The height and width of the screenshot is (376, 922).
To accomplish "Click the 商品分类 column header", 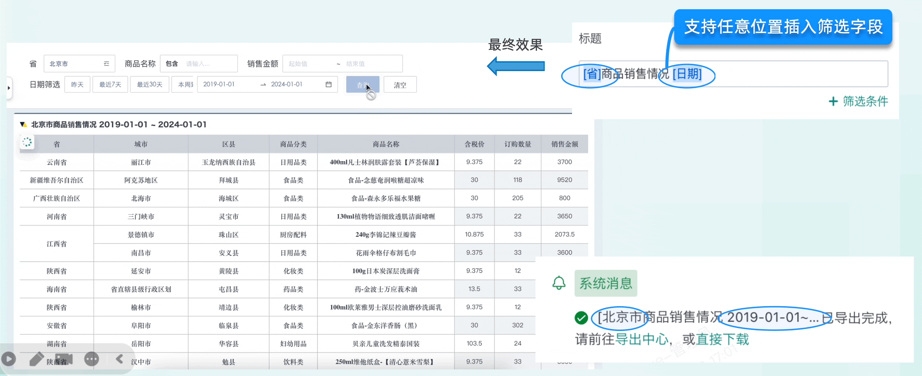I will [x=293, y=144].
